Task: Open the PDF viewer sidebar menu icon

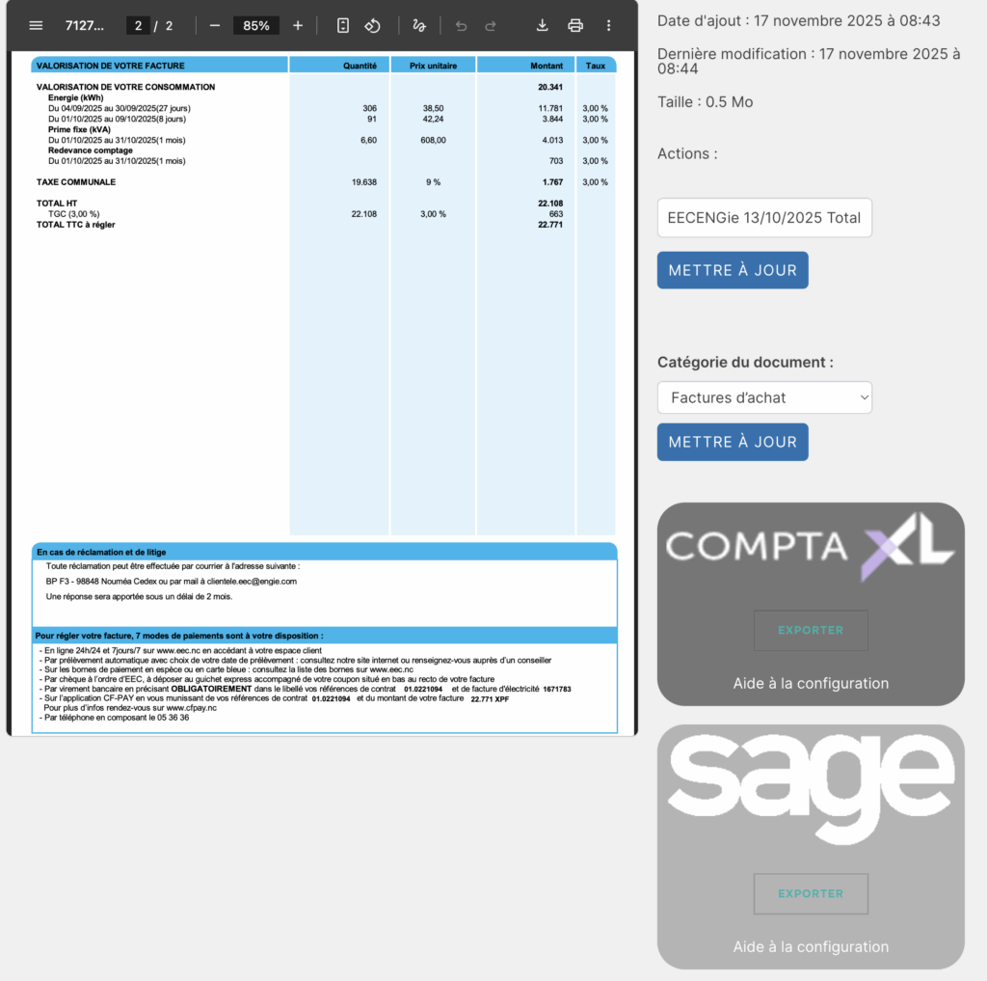Action: 36,25
